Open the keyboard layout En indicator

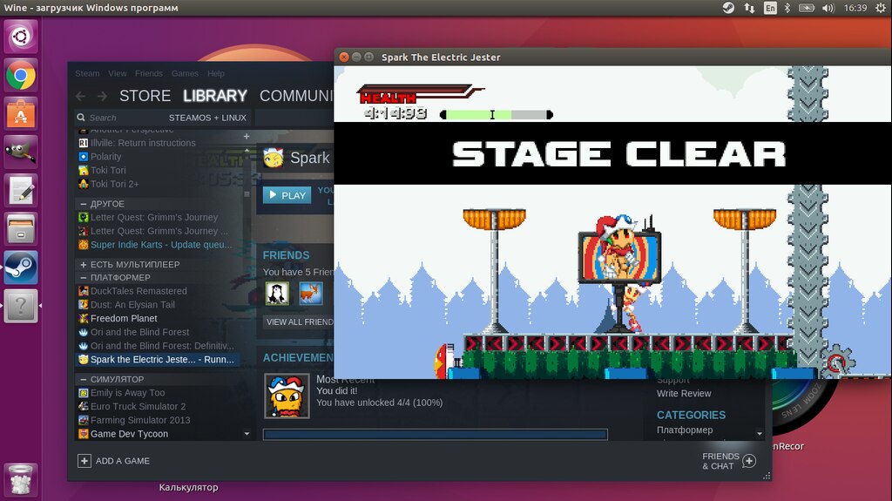click(x=770, y=8)
